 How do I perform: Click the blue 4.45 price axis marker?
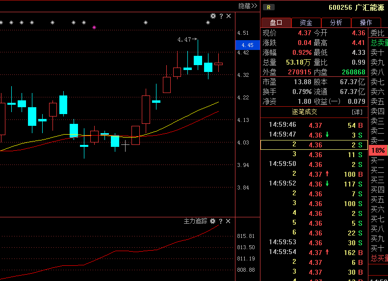(x=247, y=45)
